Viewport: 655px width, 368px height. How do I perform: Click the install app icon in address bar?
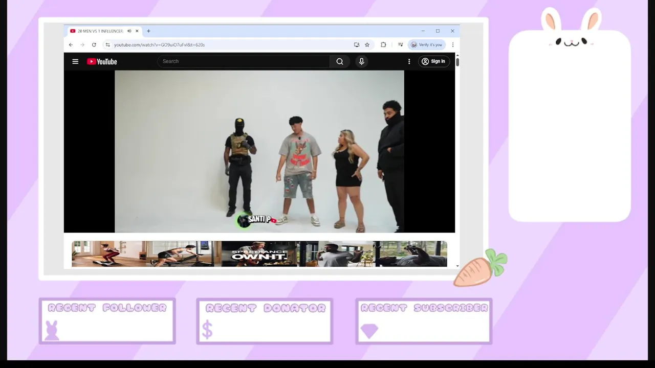click(x=357, y=44)
